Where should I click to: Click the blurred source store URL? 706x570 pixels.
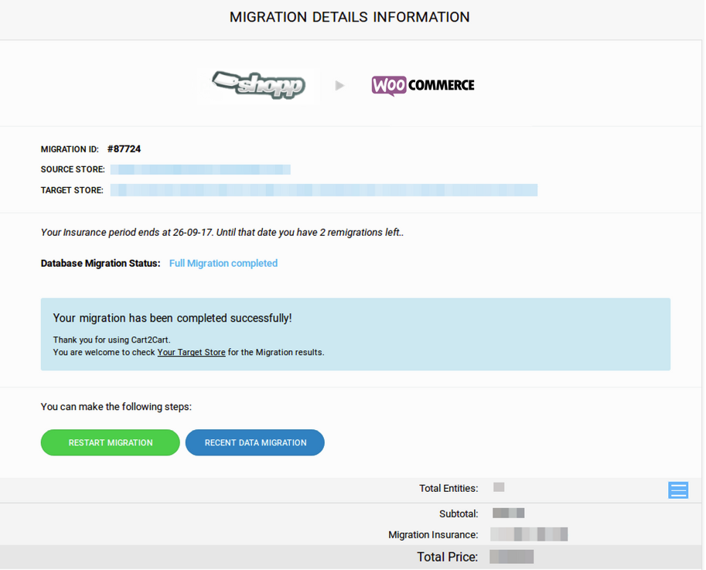pos(200,169)
